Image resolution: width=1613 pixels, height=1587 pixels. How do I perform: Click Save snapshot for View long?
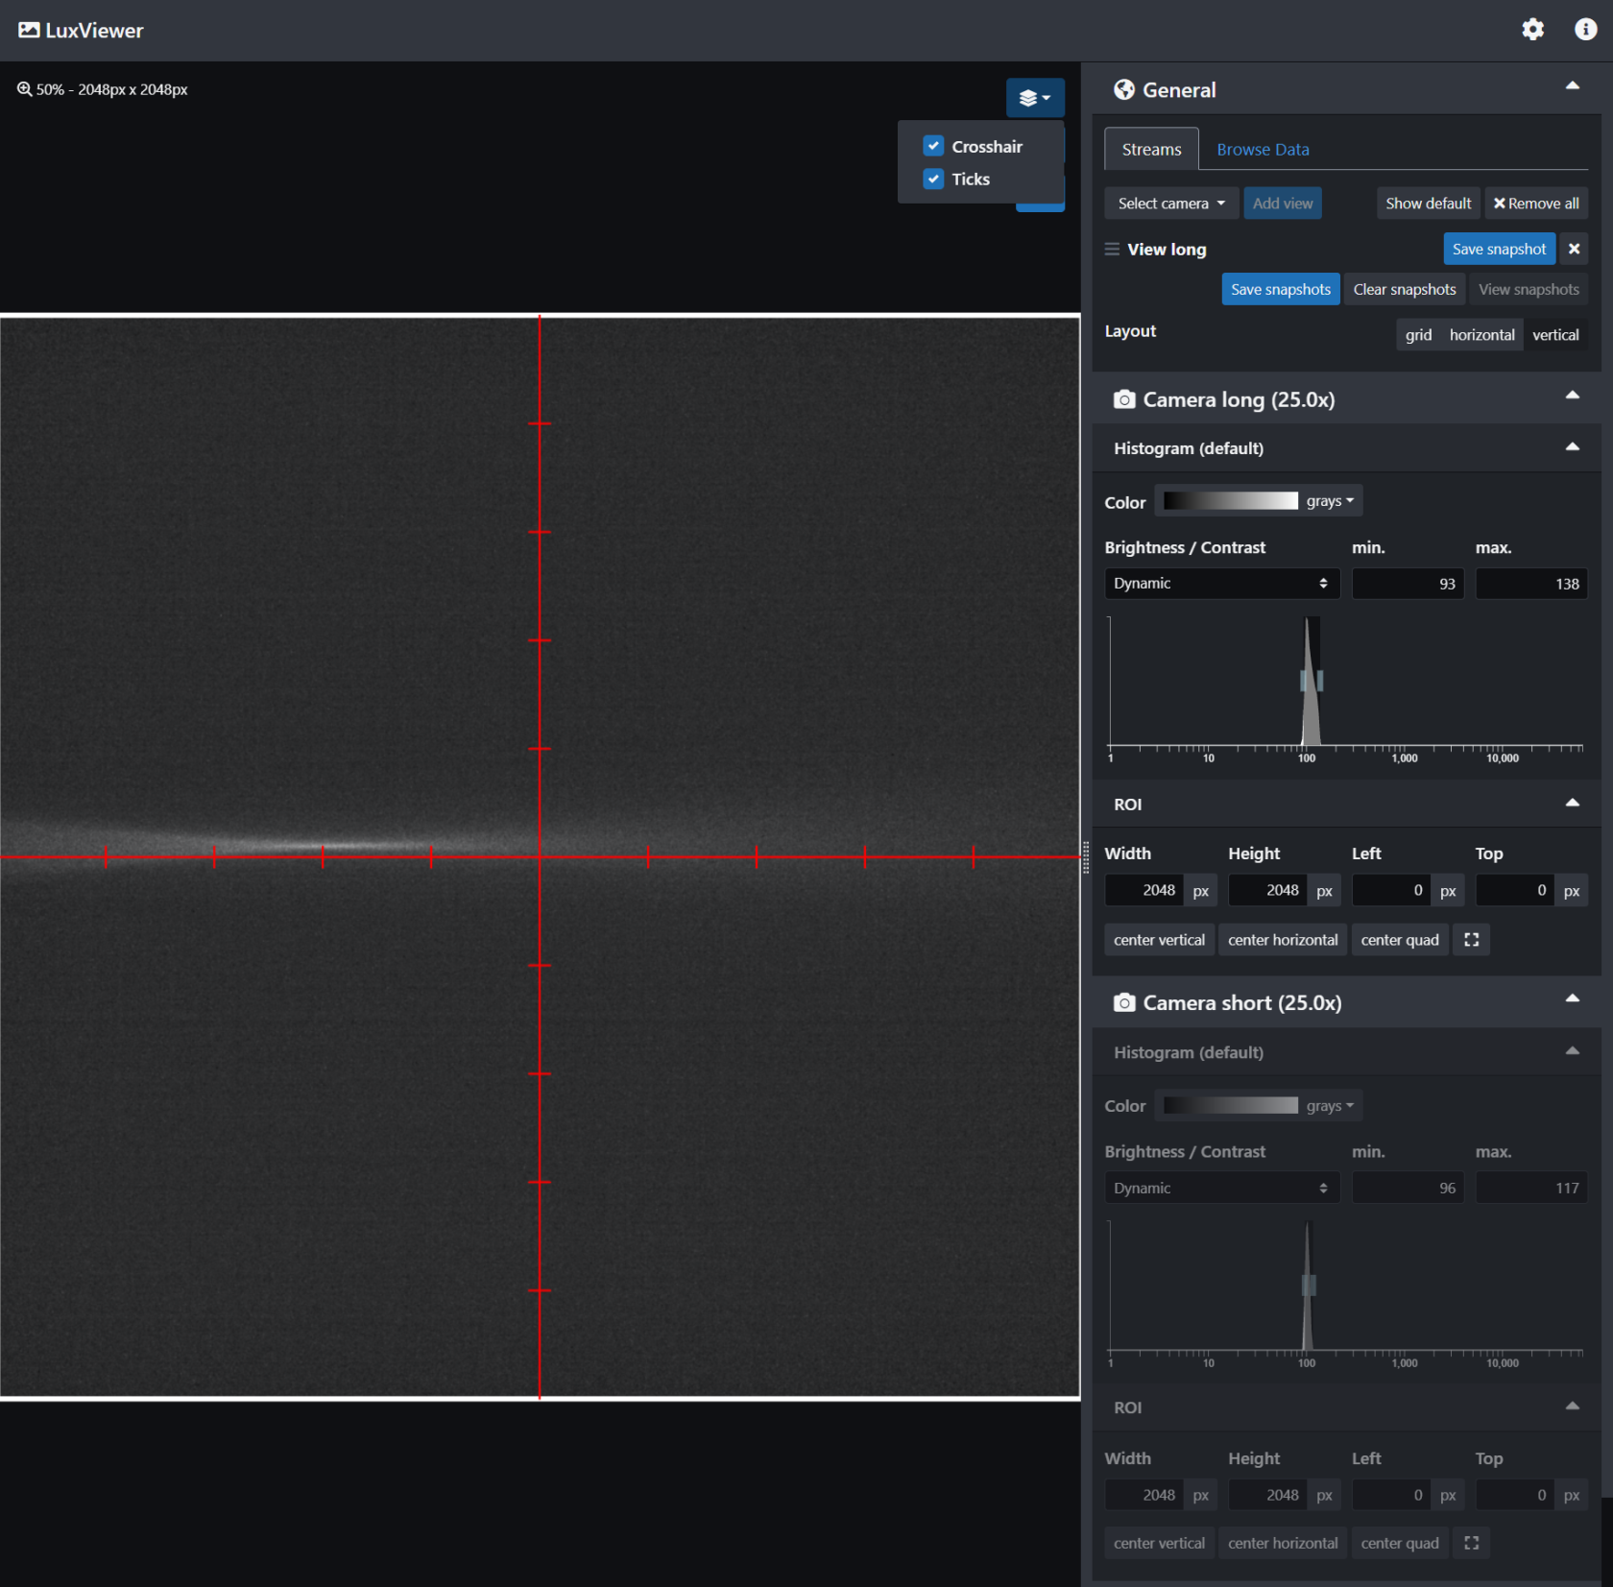tap(1499, 250)
